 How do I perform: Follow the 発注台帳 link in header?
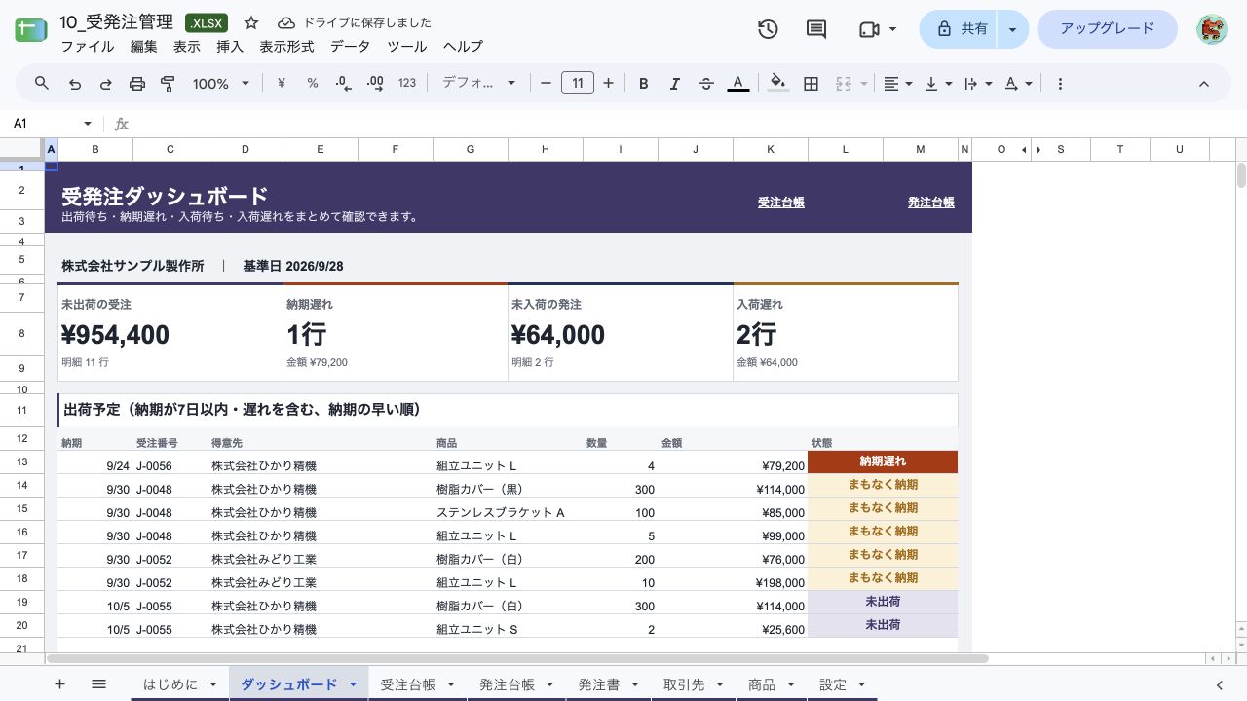[931, 203]
